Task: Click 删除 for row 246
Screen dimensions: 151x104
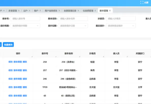Action: tap(25, 79)
